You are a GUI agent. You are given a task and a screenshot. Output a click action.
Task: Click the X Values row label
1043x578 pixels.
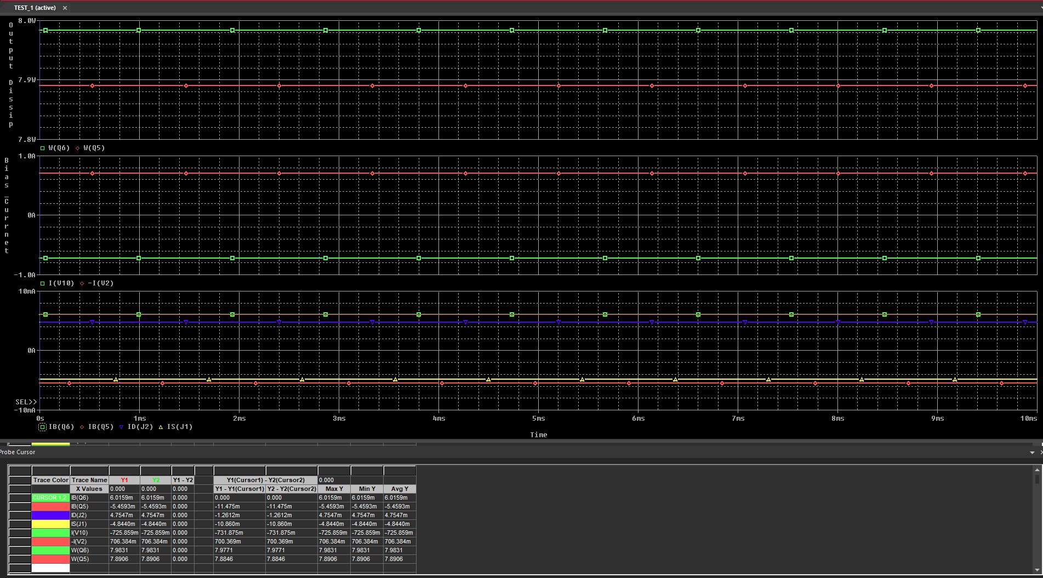click(89, 489)
